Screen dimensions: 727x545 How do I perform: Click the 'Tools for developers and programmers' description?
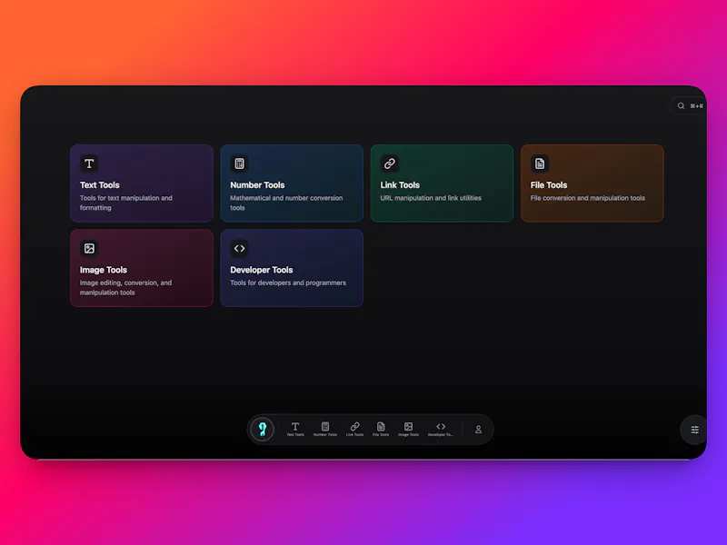point(288,282)
